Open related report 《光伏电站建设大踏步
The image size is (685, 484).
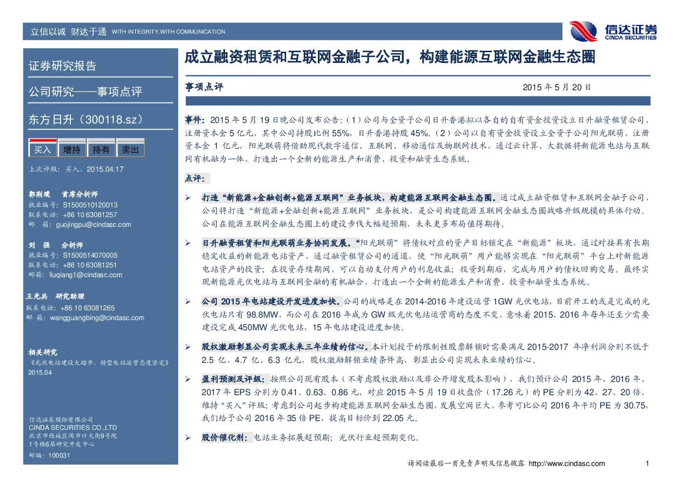[99, 363]
